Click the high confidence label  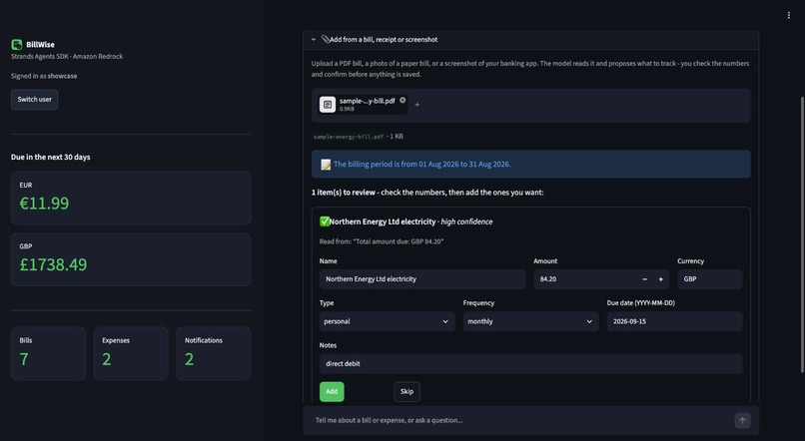(466, 221)
